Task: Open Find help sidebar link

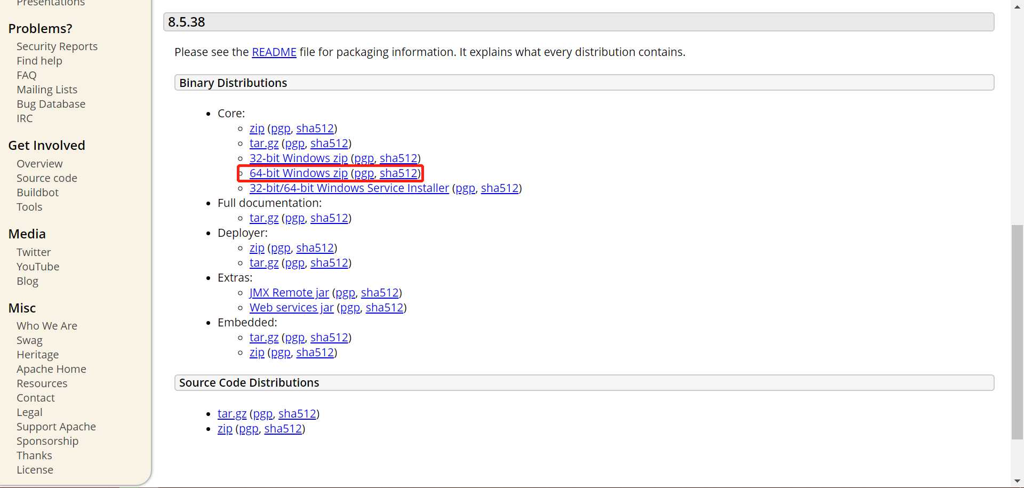Action: click(x=39, y=61)
